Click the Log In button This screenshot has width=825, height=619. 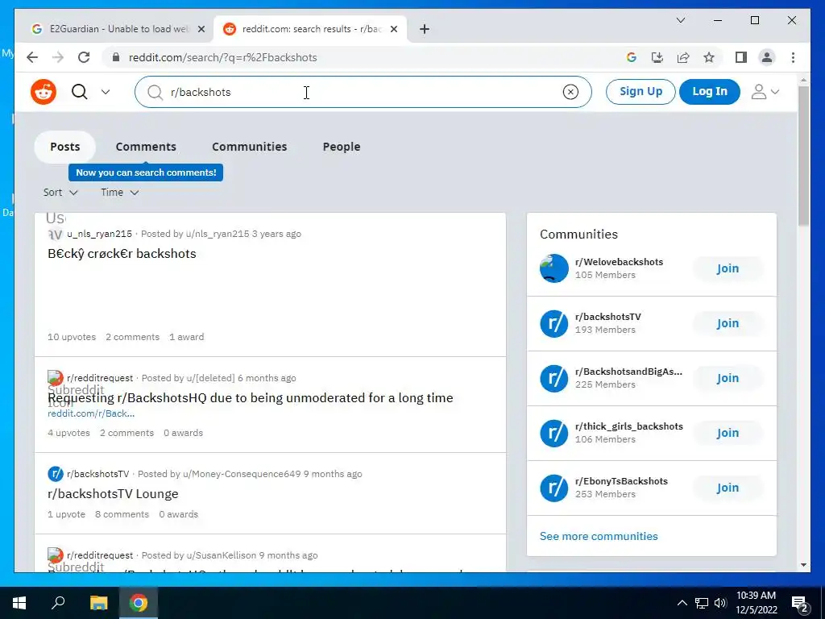click(x=709, y=92)
